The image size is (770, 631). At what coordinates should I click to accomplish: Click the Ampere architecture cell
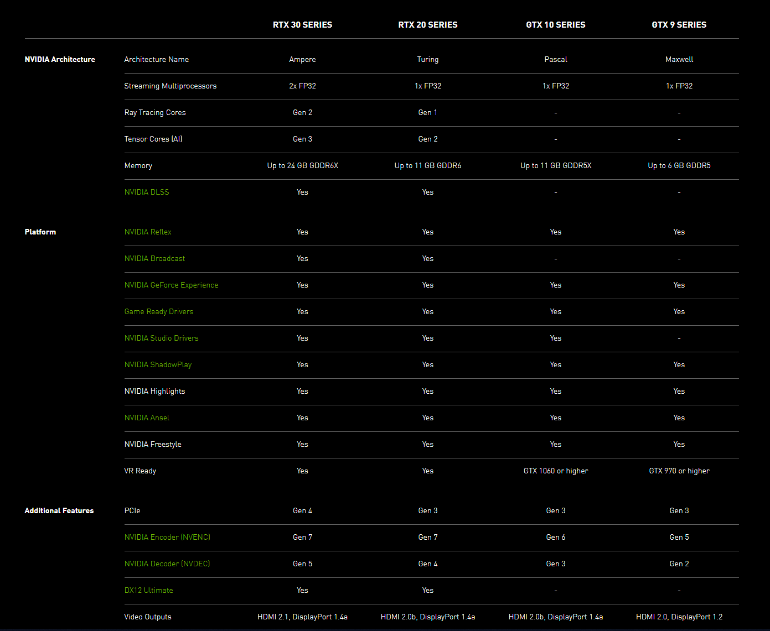click(302, 59)
